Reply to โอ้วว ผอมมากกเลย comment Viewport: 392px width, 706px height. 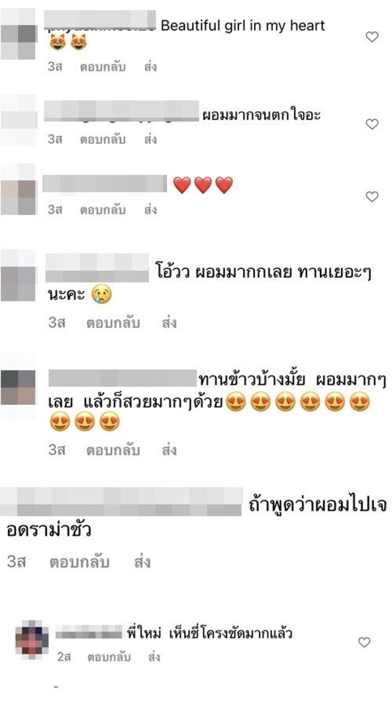tap(113, 323)
